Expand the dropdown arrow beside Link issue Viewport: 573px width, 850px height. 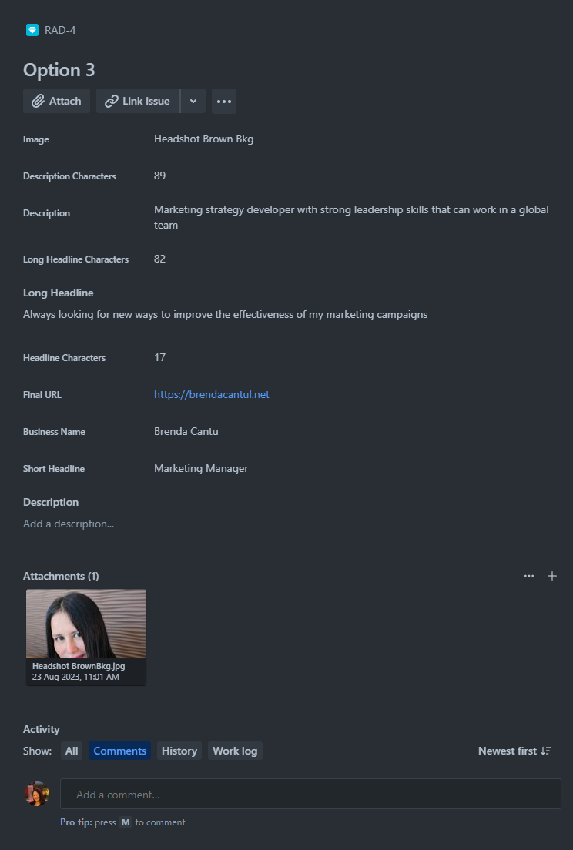pyautogui.click(x=193, y=102)
